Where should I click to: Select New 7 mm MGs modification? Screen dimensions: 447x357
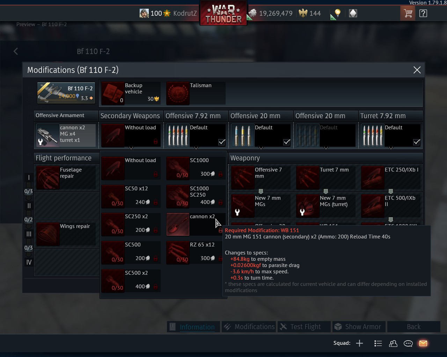click(261, 206)
